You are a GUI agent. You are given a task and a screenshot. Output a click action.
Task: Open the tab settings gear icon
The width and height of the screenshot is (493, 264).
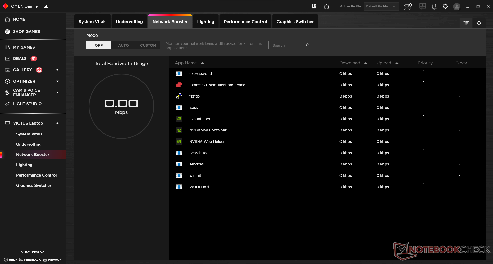click(x=479, y=23)
